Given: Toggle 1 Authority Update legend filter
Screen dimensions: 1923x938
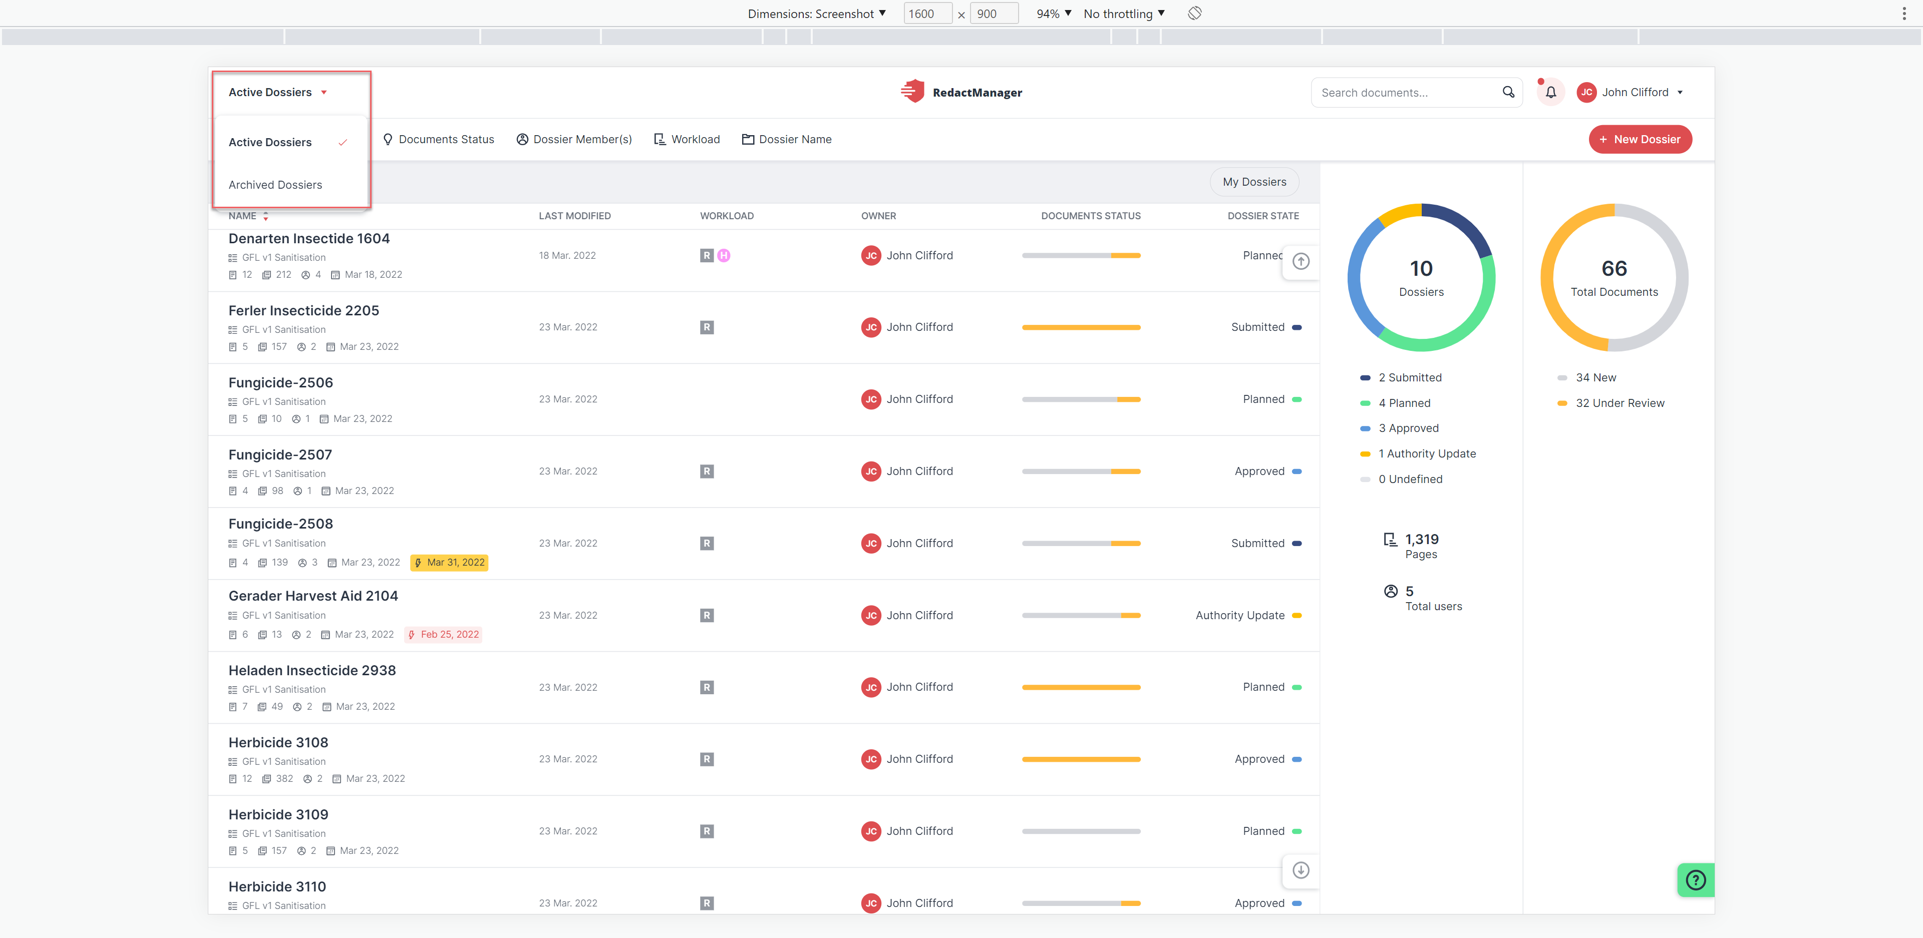Looking at the screenshot, I should click(1418, 453).
